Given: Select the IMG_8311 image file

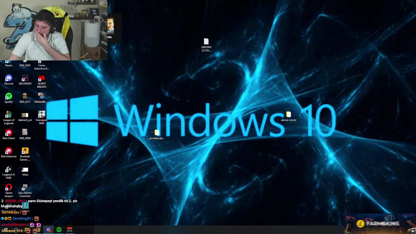Looking at the screenshot, I should point(25,98).
